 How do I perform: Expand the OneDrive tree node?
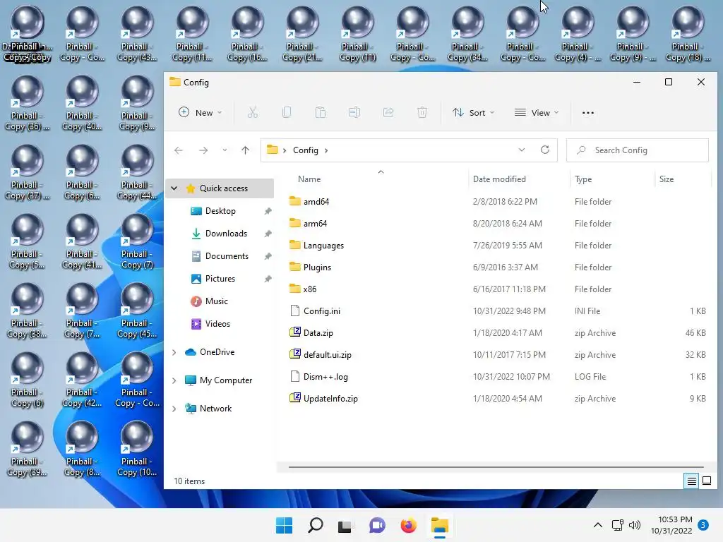pos(174,352)
